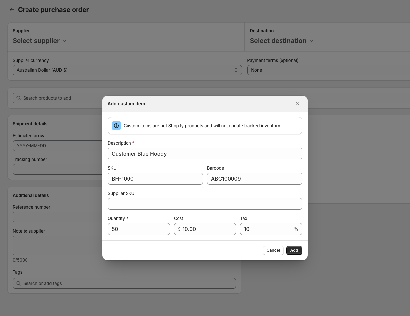
Task: Click the Cost field showing 10.00
Action: 205,229
